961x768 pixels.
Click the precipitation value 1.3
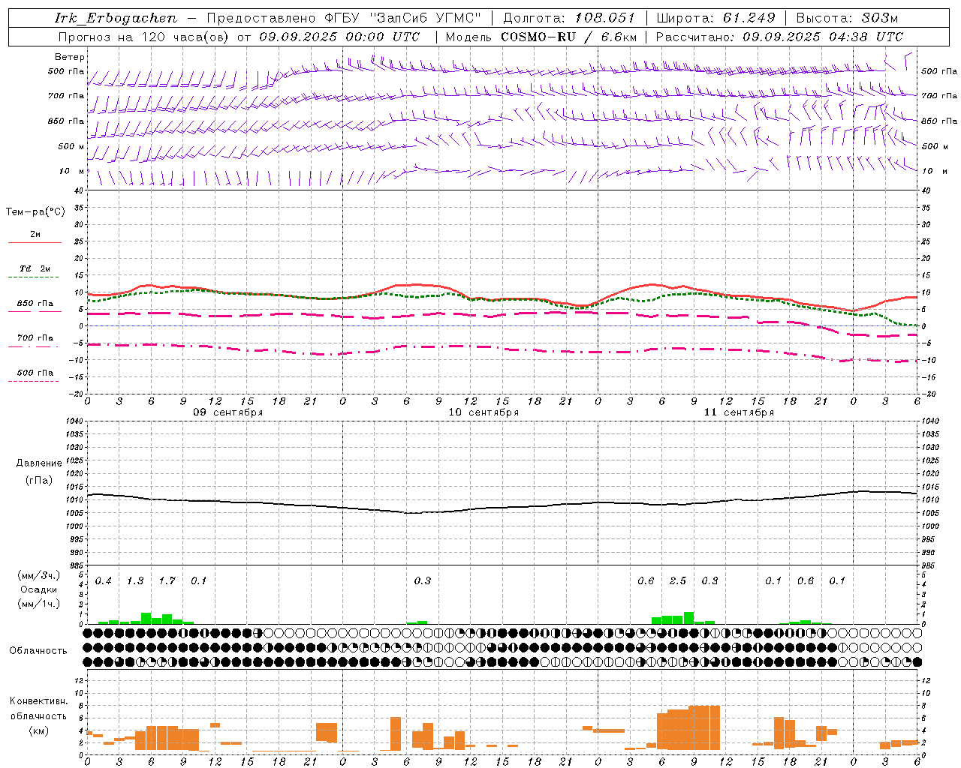click(x=135, y=581)
